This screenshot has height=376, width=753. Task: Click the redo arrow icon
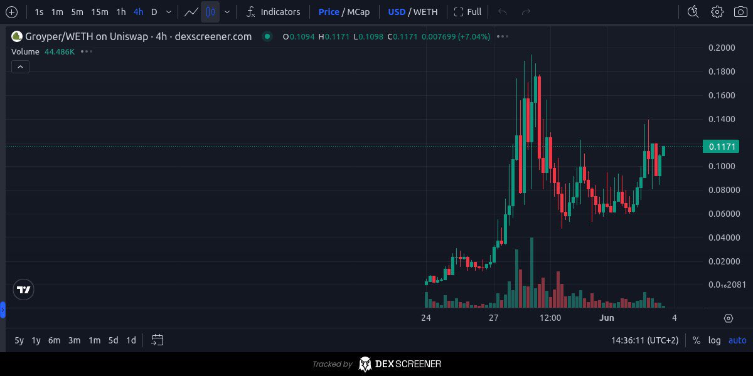point(526,12)
